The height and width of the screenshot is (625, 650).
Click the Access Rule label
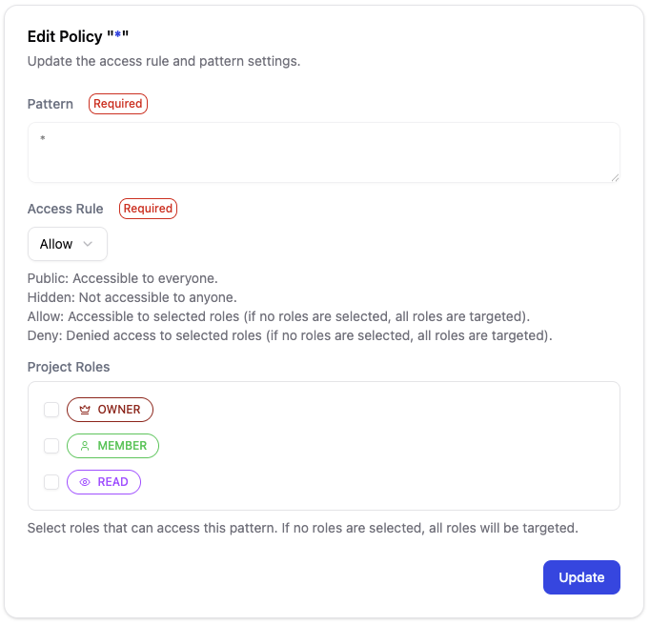click(66, 209)
